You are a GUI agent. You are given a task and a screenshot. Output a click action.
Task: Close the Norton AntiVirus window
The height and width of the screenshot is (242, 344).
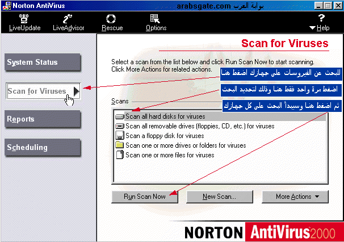[338, 6]
